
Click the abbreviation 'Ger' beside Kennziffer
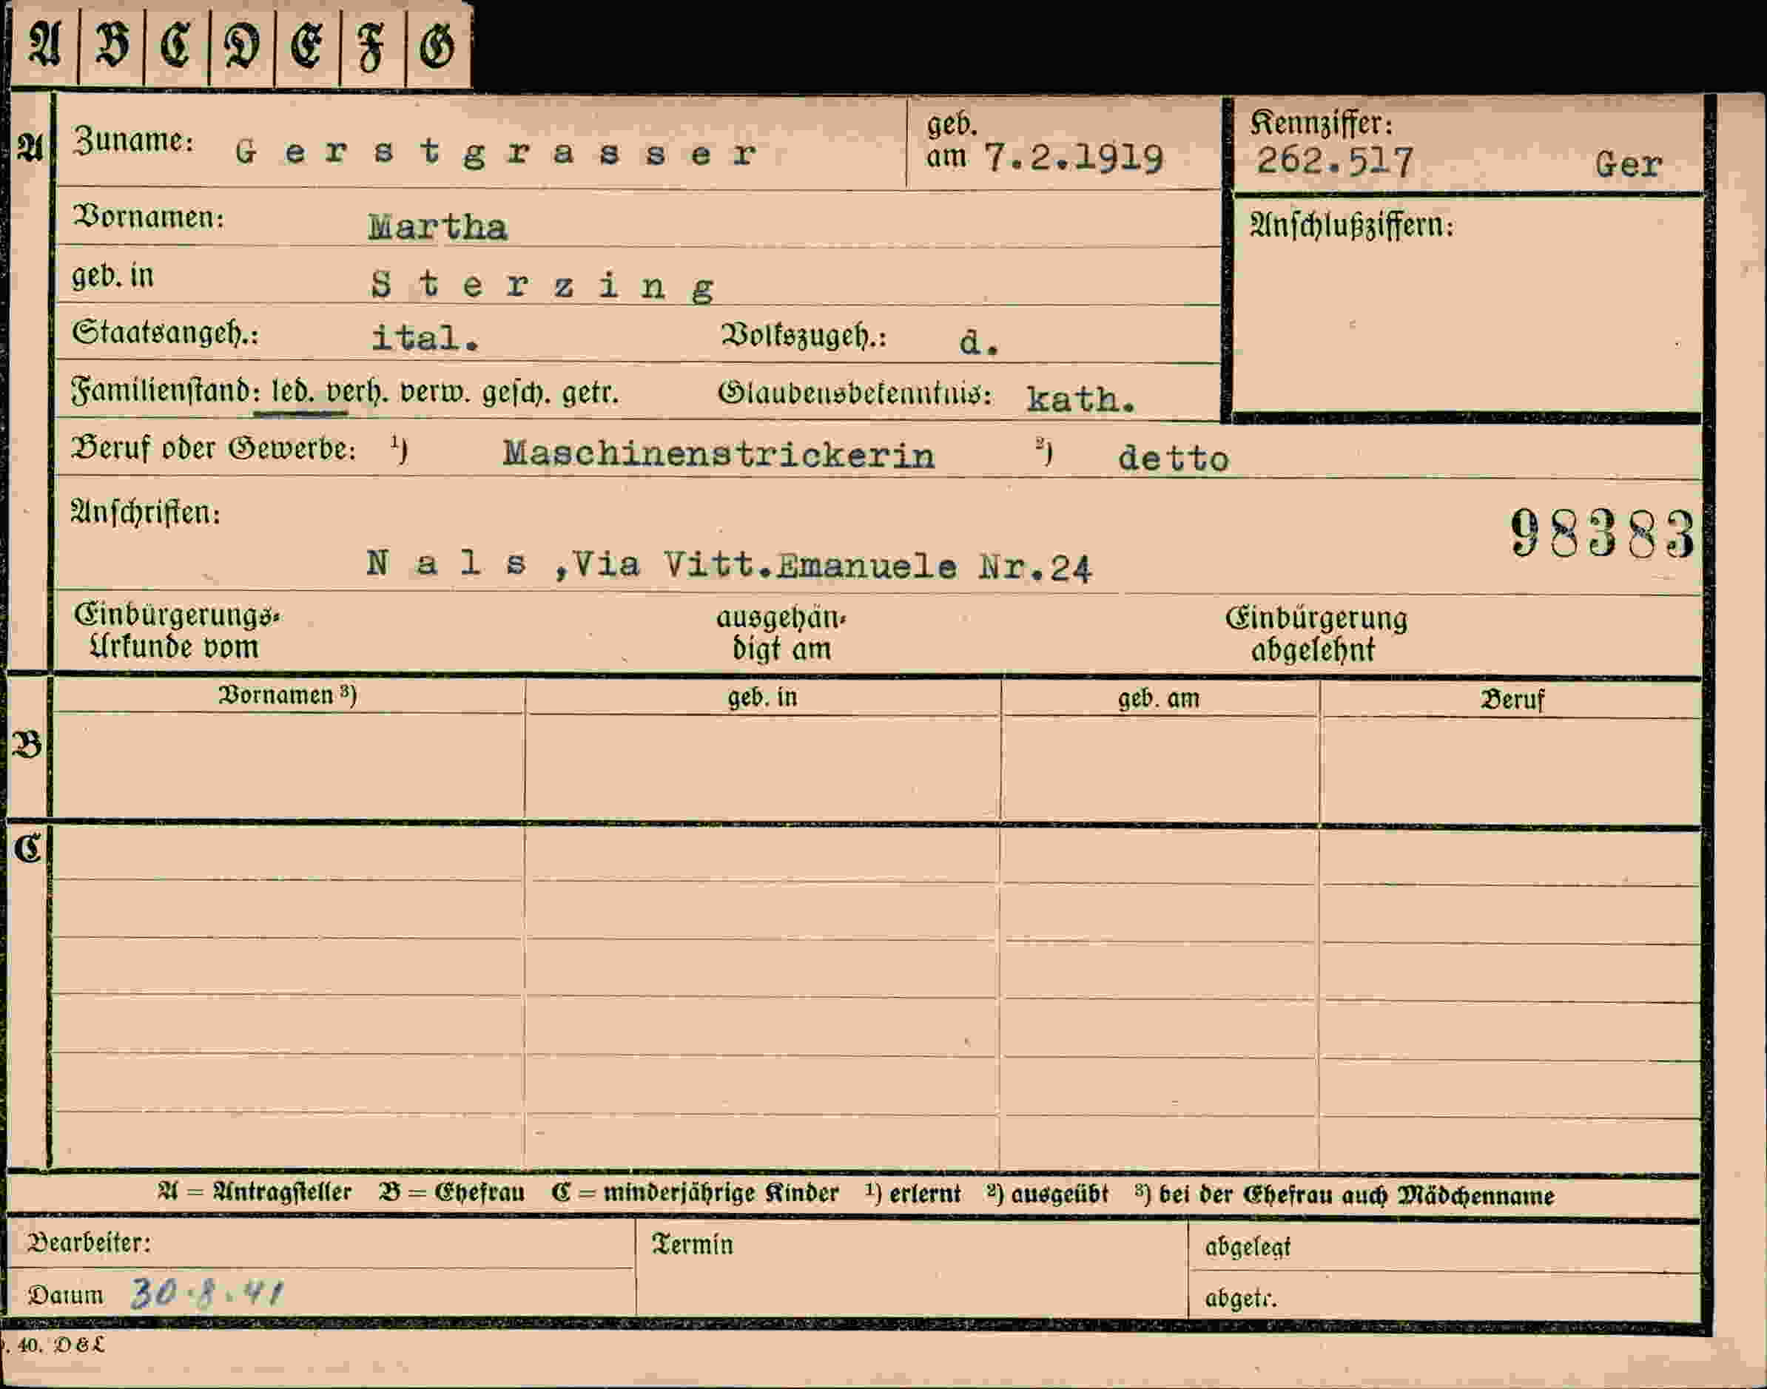tap(1628, 165)
